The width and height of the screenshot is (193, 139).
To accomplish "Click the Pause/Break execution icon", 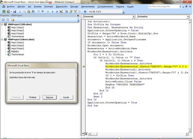I will pyautogui.click(x=52, y=12).
